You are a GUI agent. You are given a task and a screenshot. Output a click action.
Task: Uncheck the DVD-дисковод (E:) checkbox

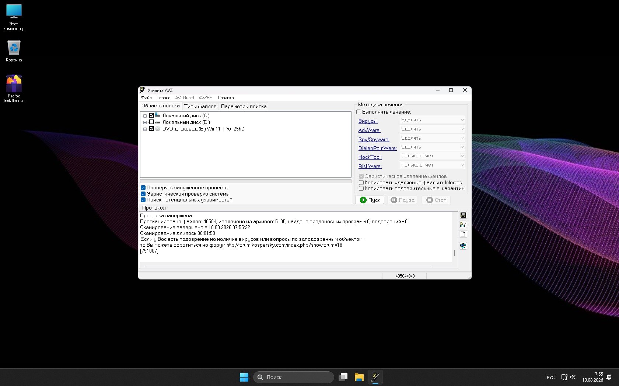click(151, 129)
